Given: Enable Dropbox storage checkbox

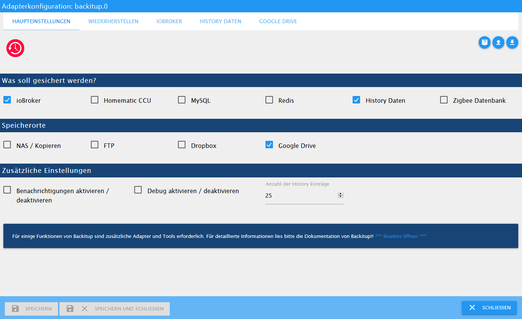Looking at the screenshot, I should 182,145.
